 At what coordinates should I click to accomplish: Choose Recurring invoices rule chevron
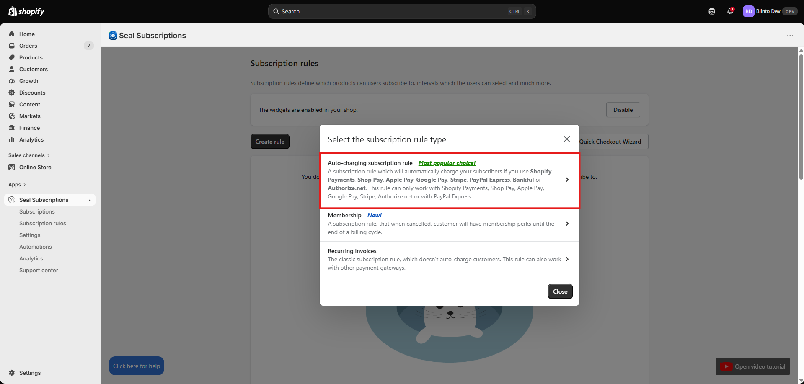pyautogui.click(x=567, y=259)
